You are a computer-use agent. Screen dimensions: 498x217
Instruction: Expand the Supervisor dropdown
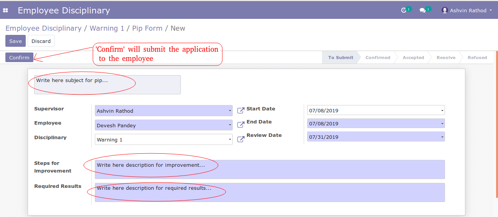(x=164, y=110)
